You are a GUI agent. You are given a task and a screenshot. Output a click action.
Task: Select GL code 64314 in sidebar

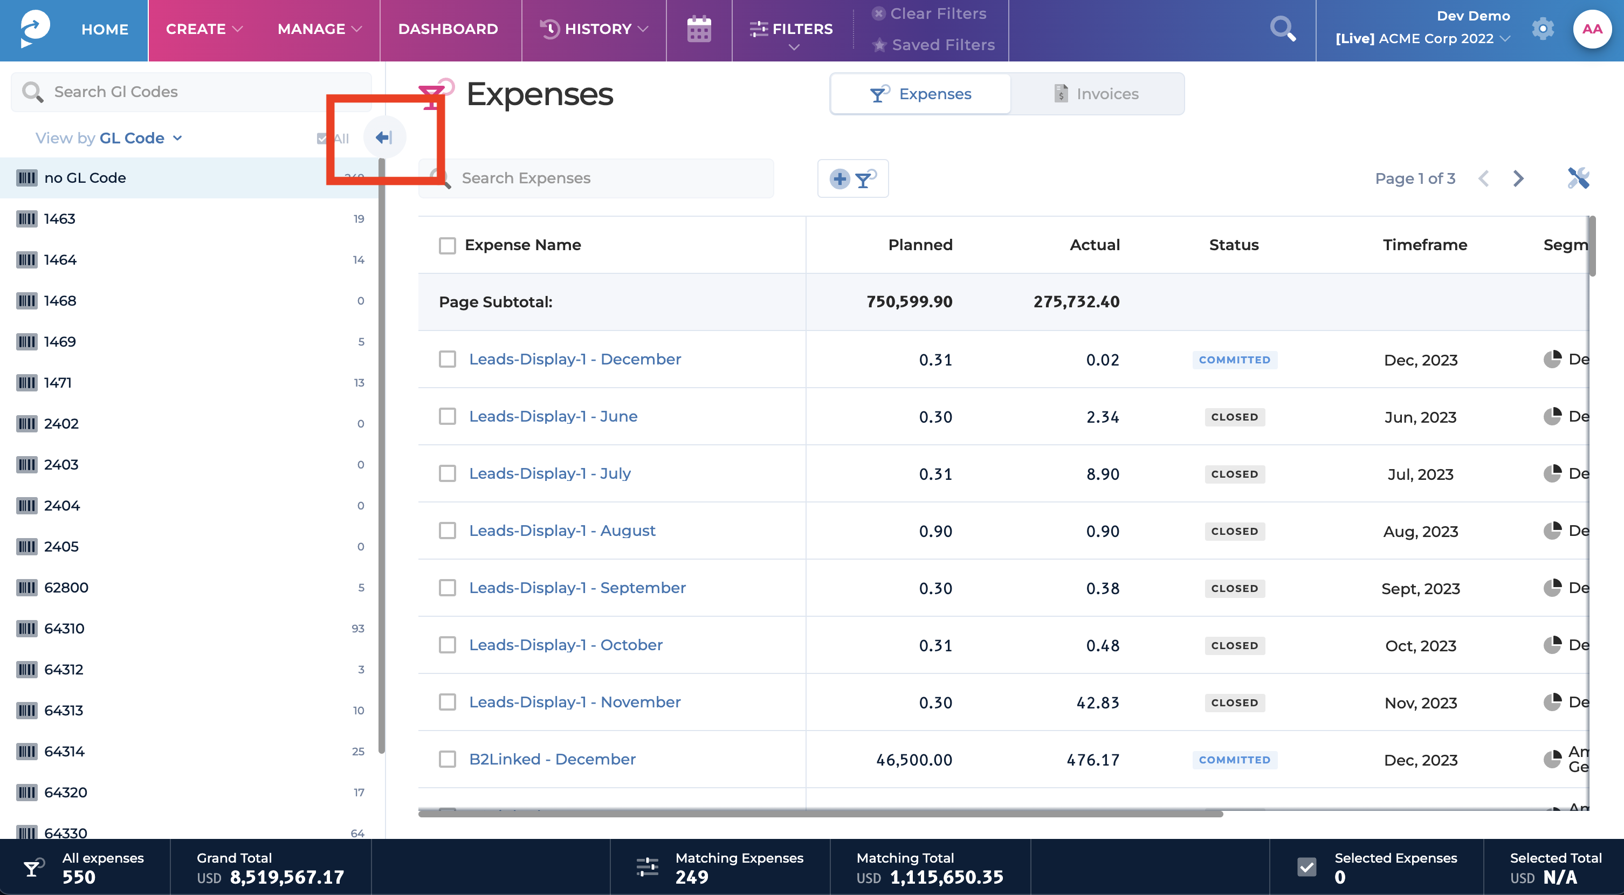pyautogui.click(x=189, y=751)
